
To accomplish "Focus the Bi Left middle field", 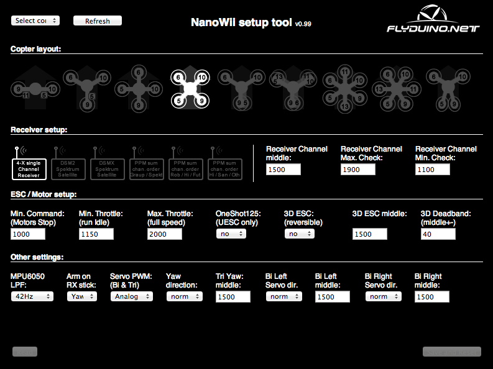I will coord(333,297).
